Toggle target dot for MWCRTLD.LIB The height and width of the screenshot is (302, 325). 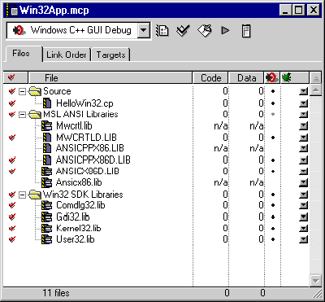(x=273, y=138)
